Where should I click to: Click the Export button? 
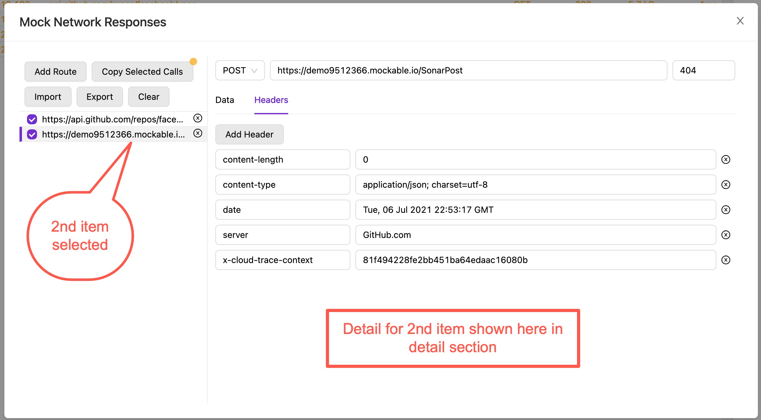point(100,97)
